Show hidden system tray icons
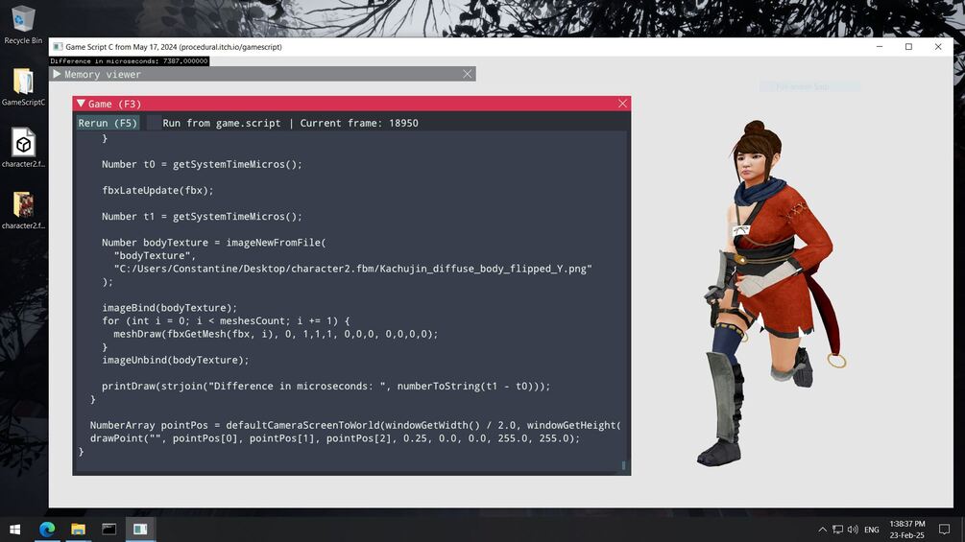 click(822, 530)
